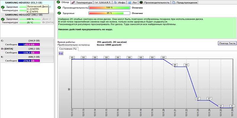Click the 98 data label at 13.11.20

(164, 57)
